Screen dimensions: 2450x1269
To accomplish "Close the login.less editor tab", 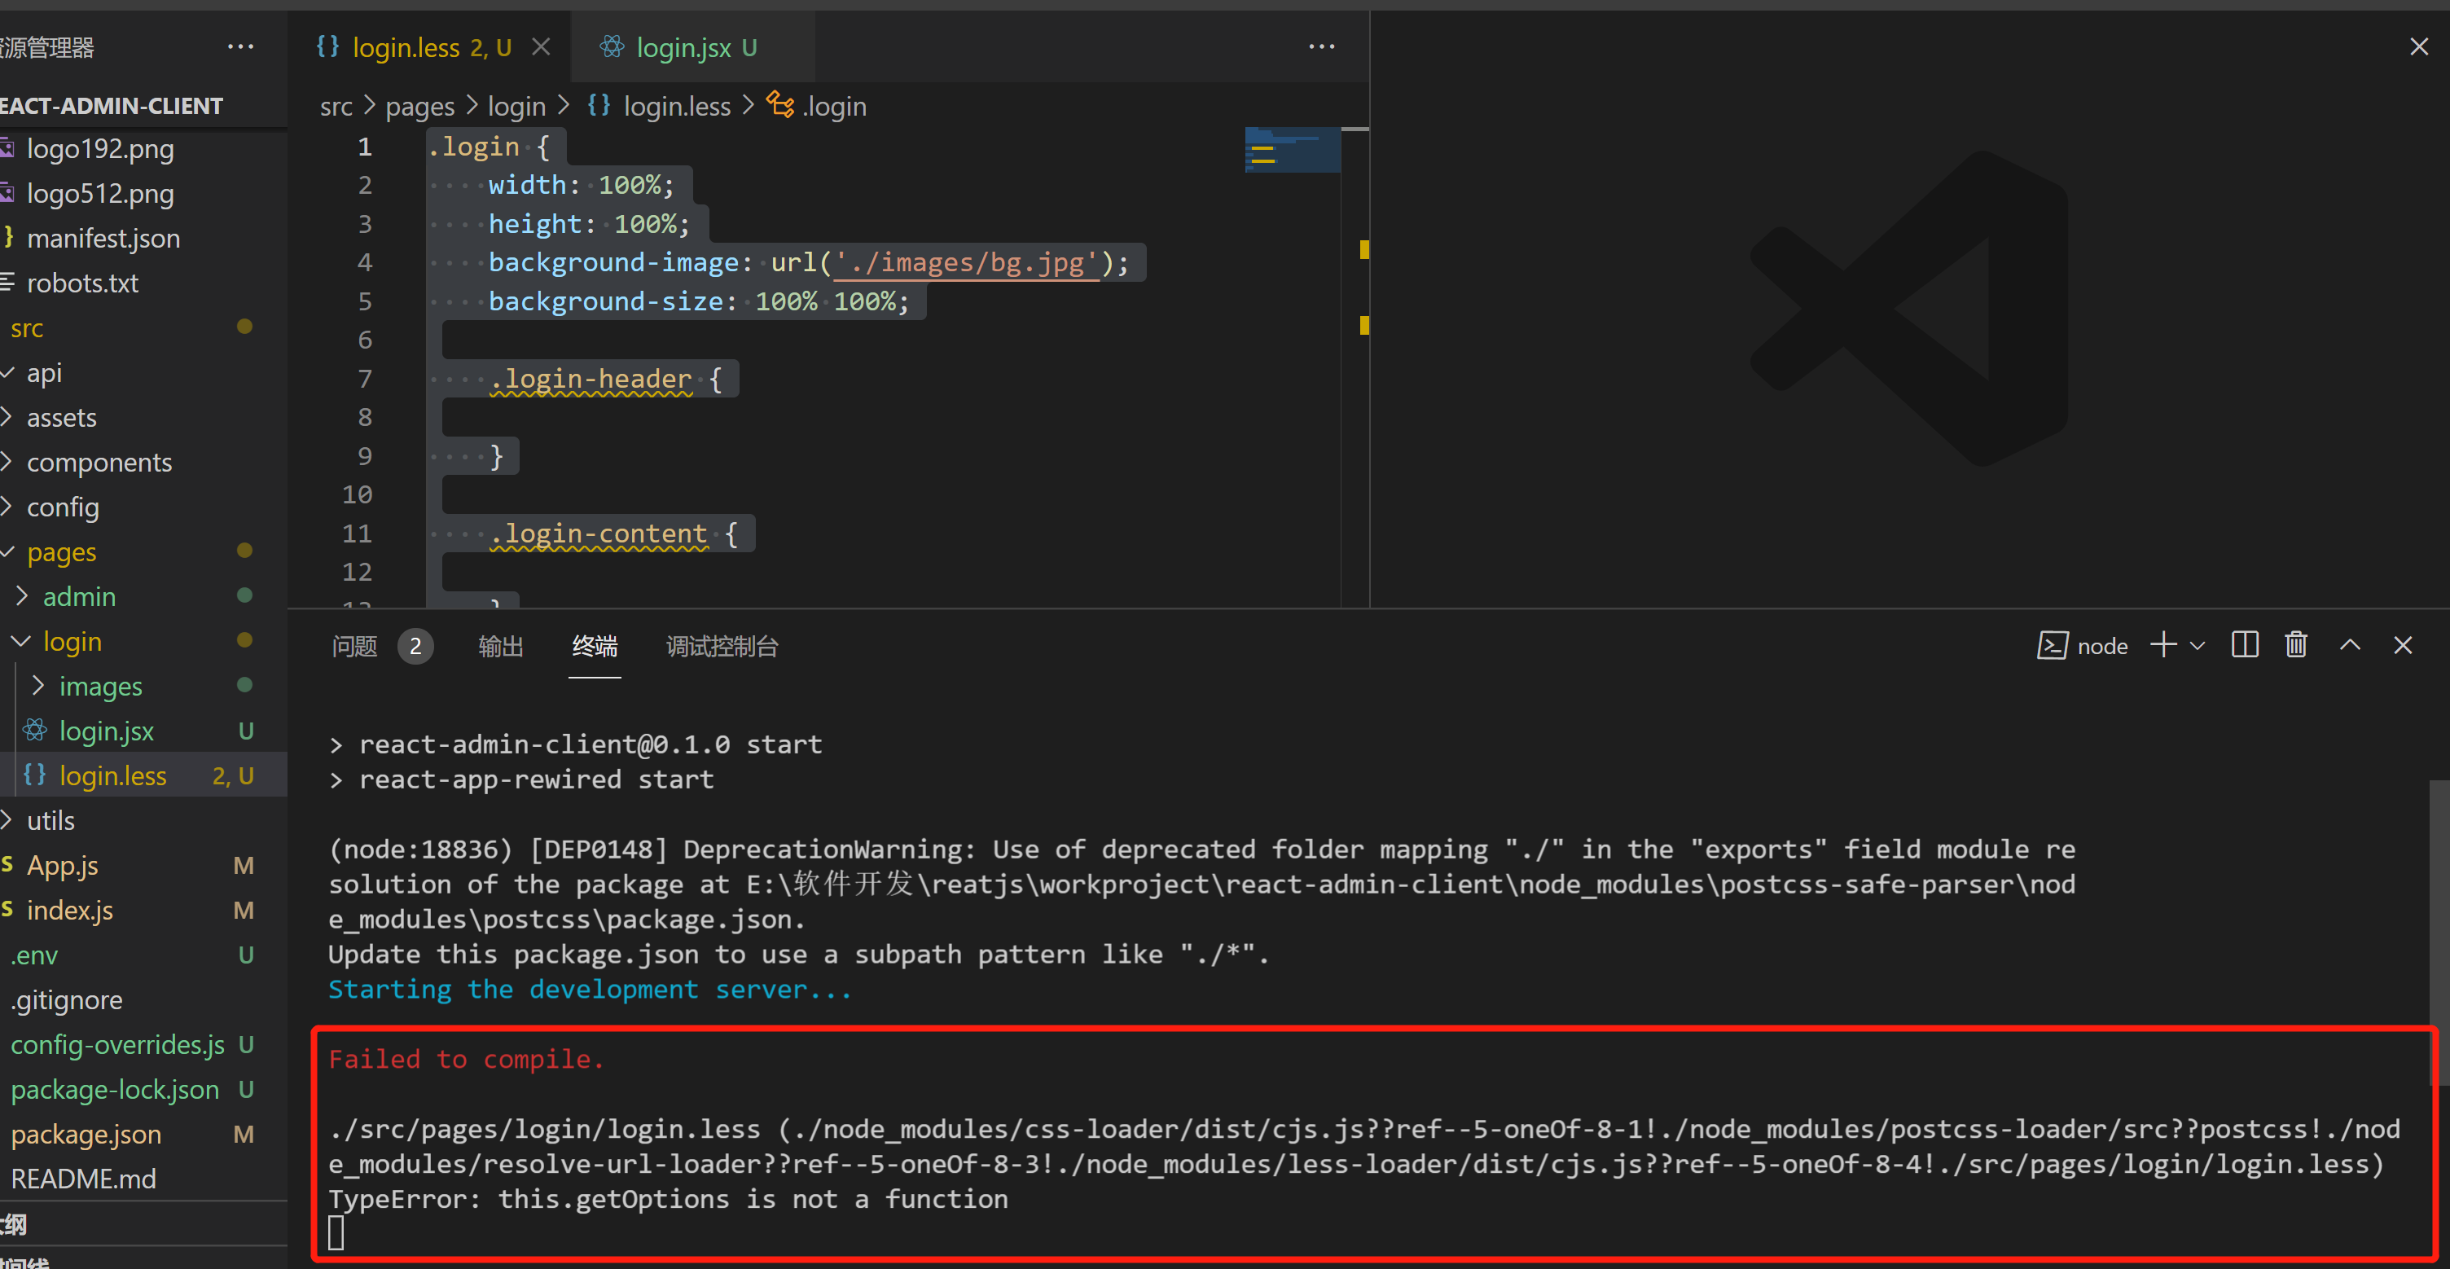I will point(541,46).
